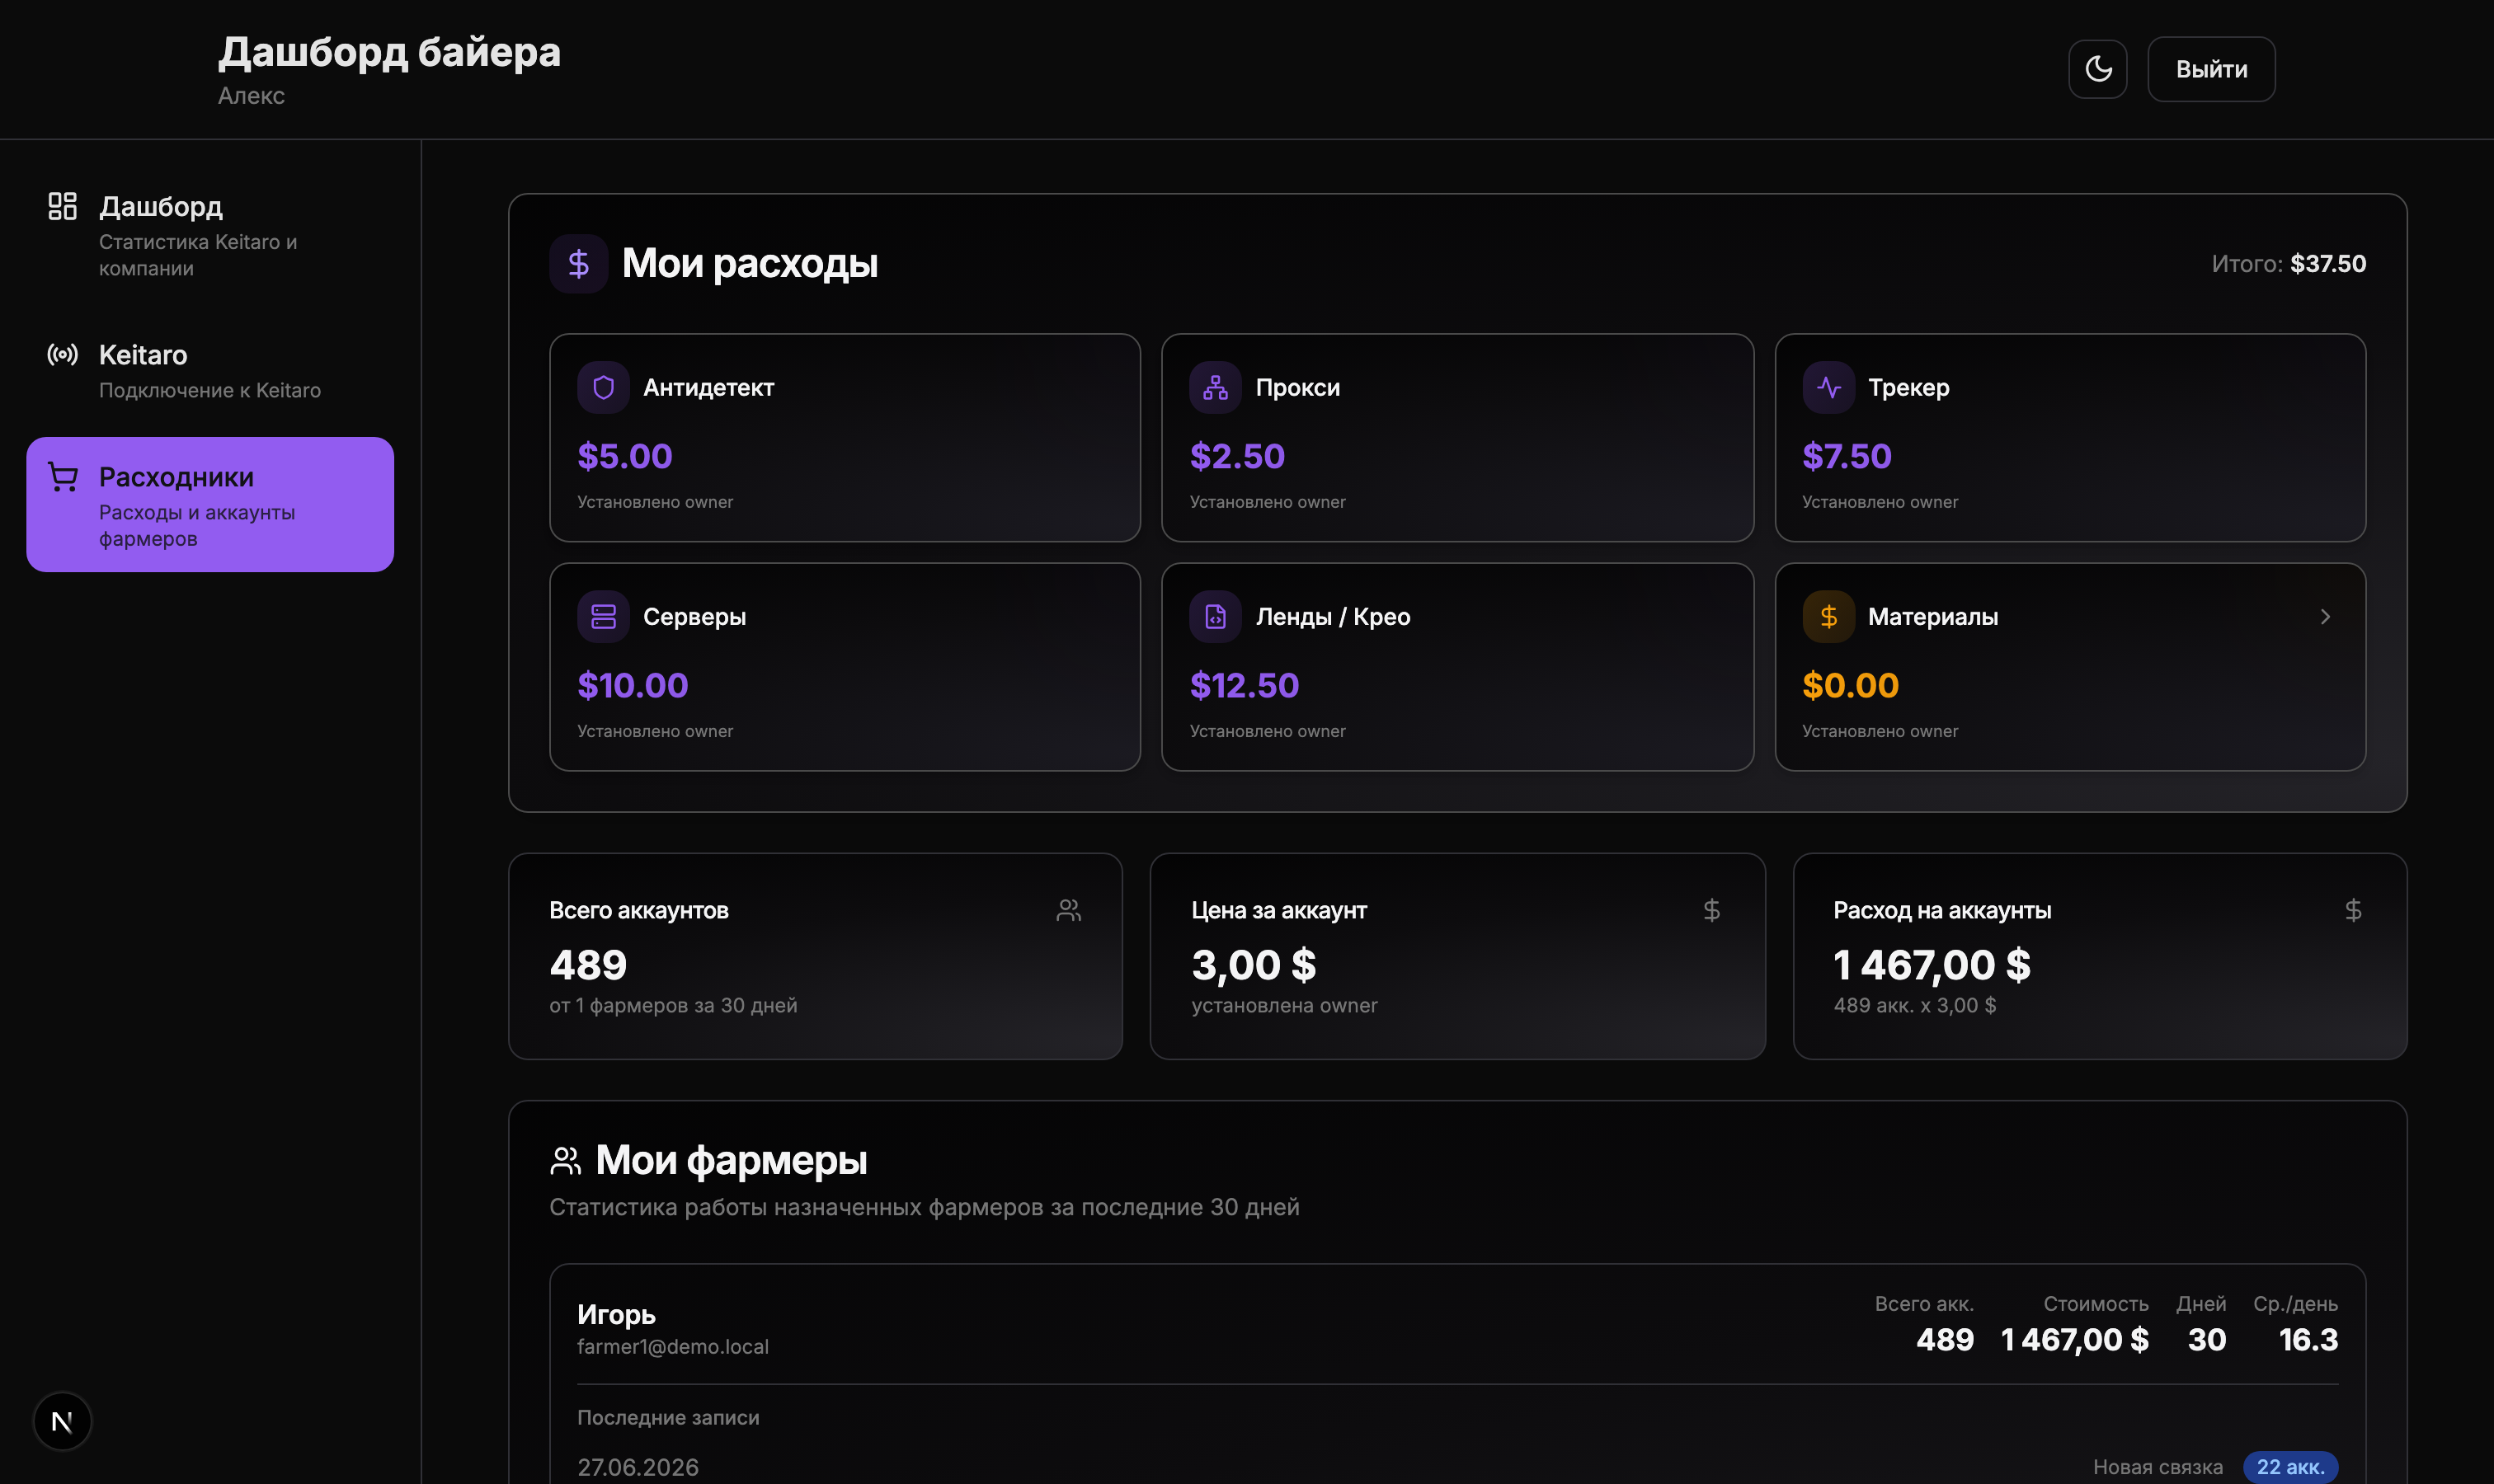The height and width of the screenshot is (1484, 2494).
Task: Click the $10.00 Серверы amount
Action: [x=633, y=685]
